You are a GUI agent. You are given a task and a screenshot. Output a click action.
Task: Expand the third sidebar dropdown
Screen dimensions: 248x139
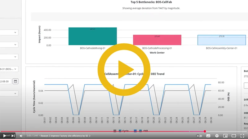pyautogui.click(x=9, y=57)
